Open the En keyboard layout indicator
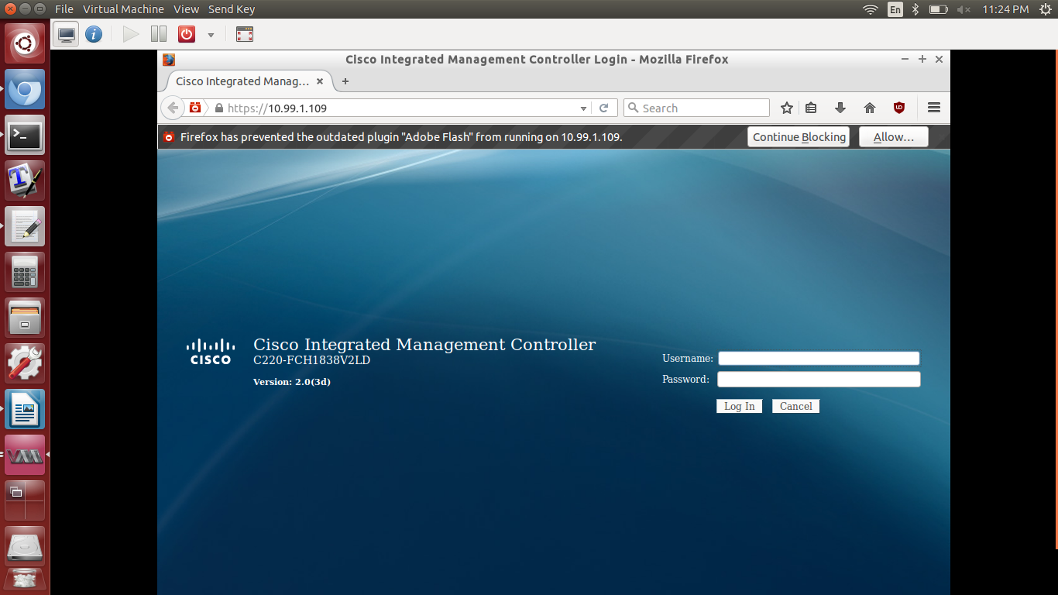The width and height of the screenshot is (1058, 595). [x=895, y=9]
